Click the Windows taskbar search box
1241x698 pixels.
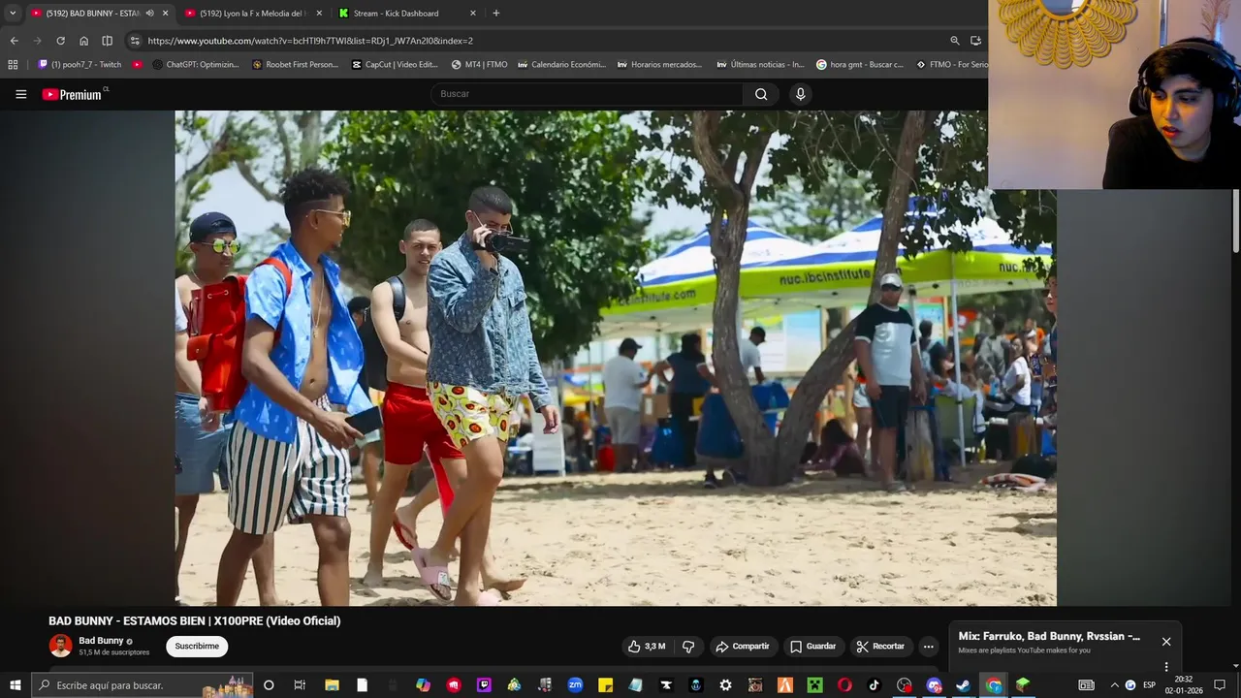(143, 685)
